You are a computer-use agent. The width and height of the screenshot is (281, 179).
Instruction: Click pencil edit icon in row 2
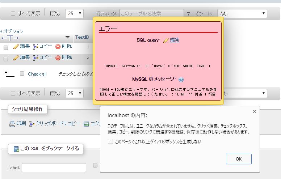[x=16, y=57]
